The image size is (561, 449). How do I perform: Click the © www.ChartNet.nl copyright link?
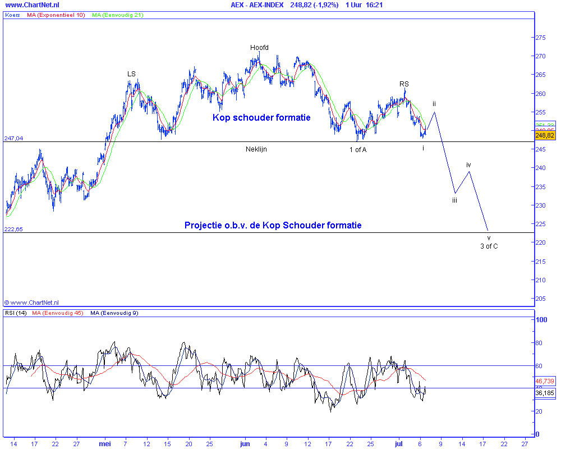tap(33, 301)
